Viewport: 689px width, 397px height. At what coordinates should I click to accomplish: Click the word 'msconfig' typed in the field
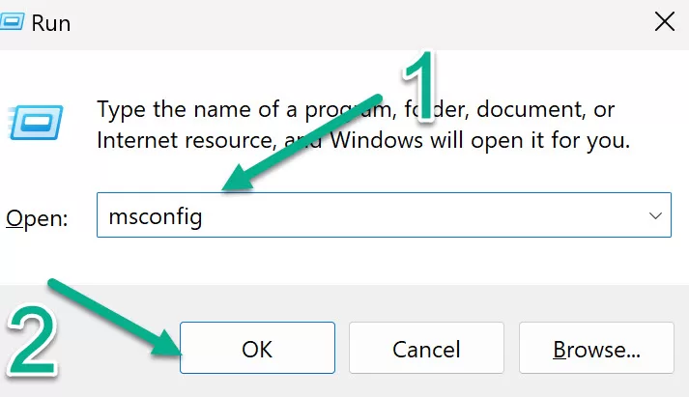tap(156, 217)
